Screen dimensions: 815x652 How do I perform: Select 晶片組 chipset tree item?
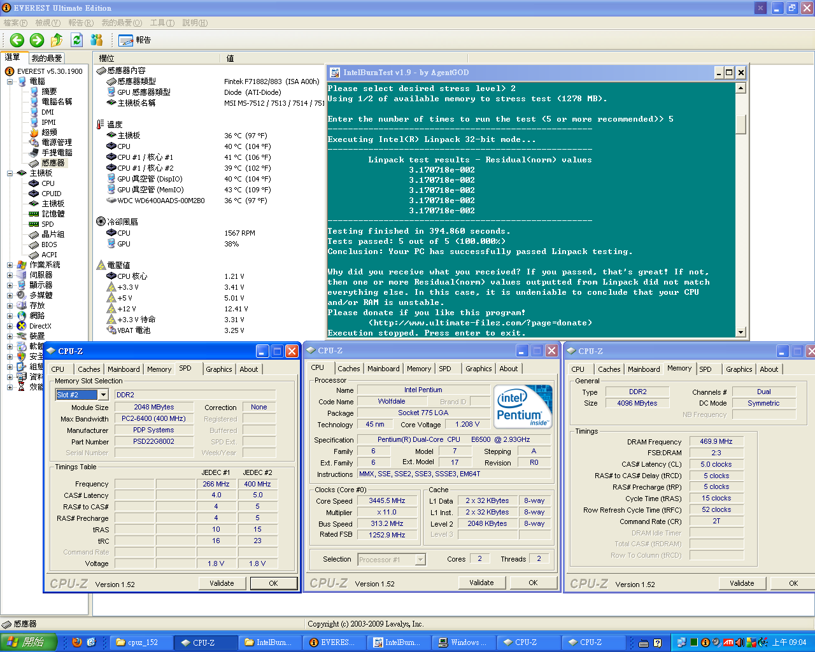tap(53, 234)
